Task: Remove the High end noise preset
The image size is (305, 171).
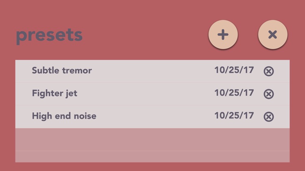Action: click(x=269, y=117)
